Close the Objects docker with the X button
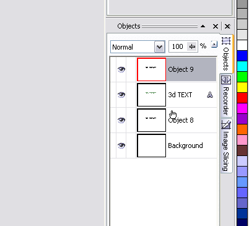This screenshot has height=226, width=249. coord(216,27)
